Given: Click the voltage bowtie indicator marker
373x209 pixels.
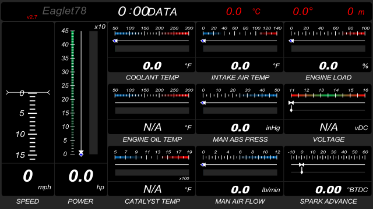Looking at the screenshot, I should (x=291, y=103).
